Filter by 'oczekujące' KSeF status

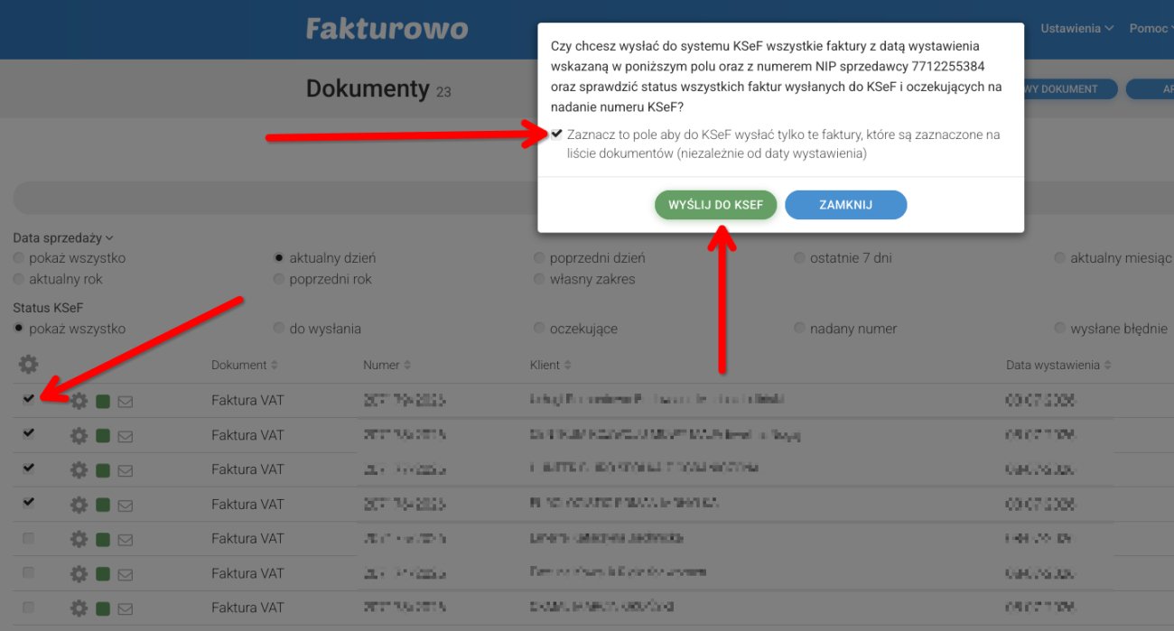540,329
